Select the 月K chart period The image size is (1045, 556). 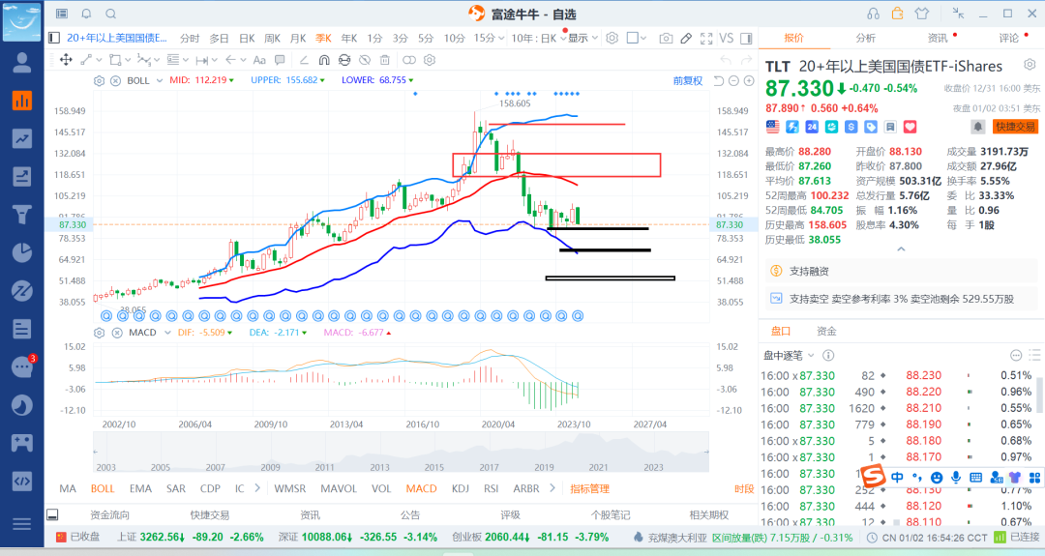click(298, 39)
